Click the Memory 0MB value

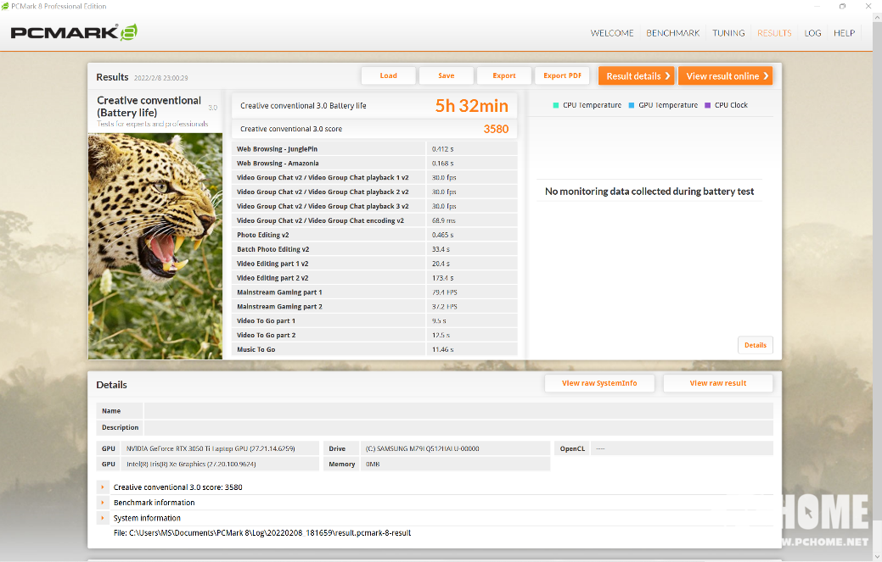coord(455,465)
